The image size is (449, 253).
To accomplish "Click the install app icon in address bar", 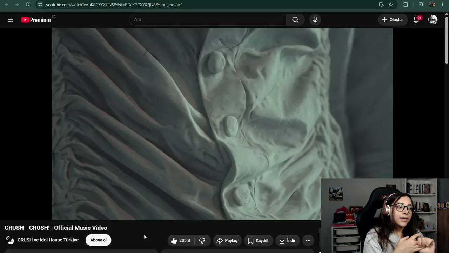I will [x=381, y=5].
